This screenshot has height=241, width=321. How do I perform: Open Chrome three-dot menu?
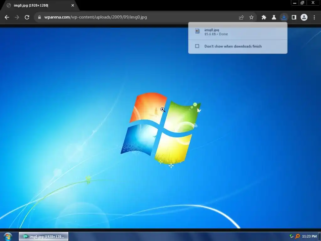click(x=314, y=18)
